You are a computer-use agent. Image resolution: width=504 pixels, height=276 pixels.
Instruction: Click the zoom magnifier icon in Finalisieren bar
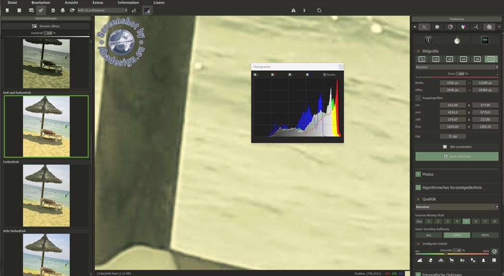point(424,27)
